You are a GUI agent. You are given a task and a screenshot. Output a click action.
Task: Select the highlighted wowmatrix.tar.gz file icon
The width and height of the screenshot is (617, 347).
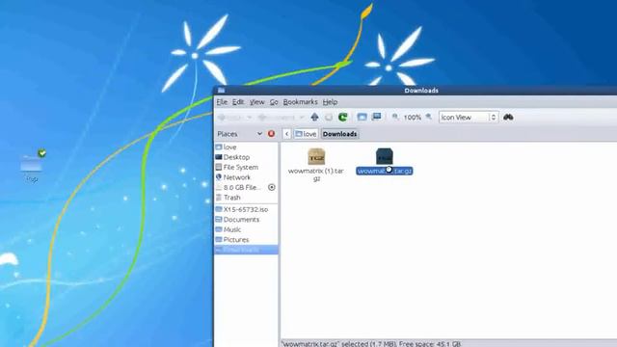(x=385, y=156)
